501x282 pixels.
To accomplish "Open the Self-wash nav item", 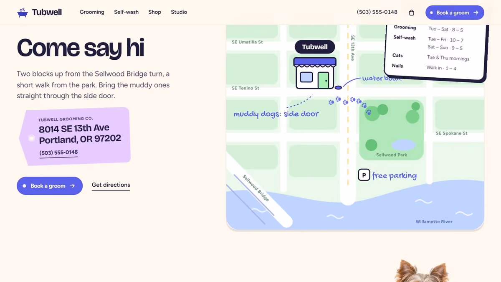I will coord(126,12).
